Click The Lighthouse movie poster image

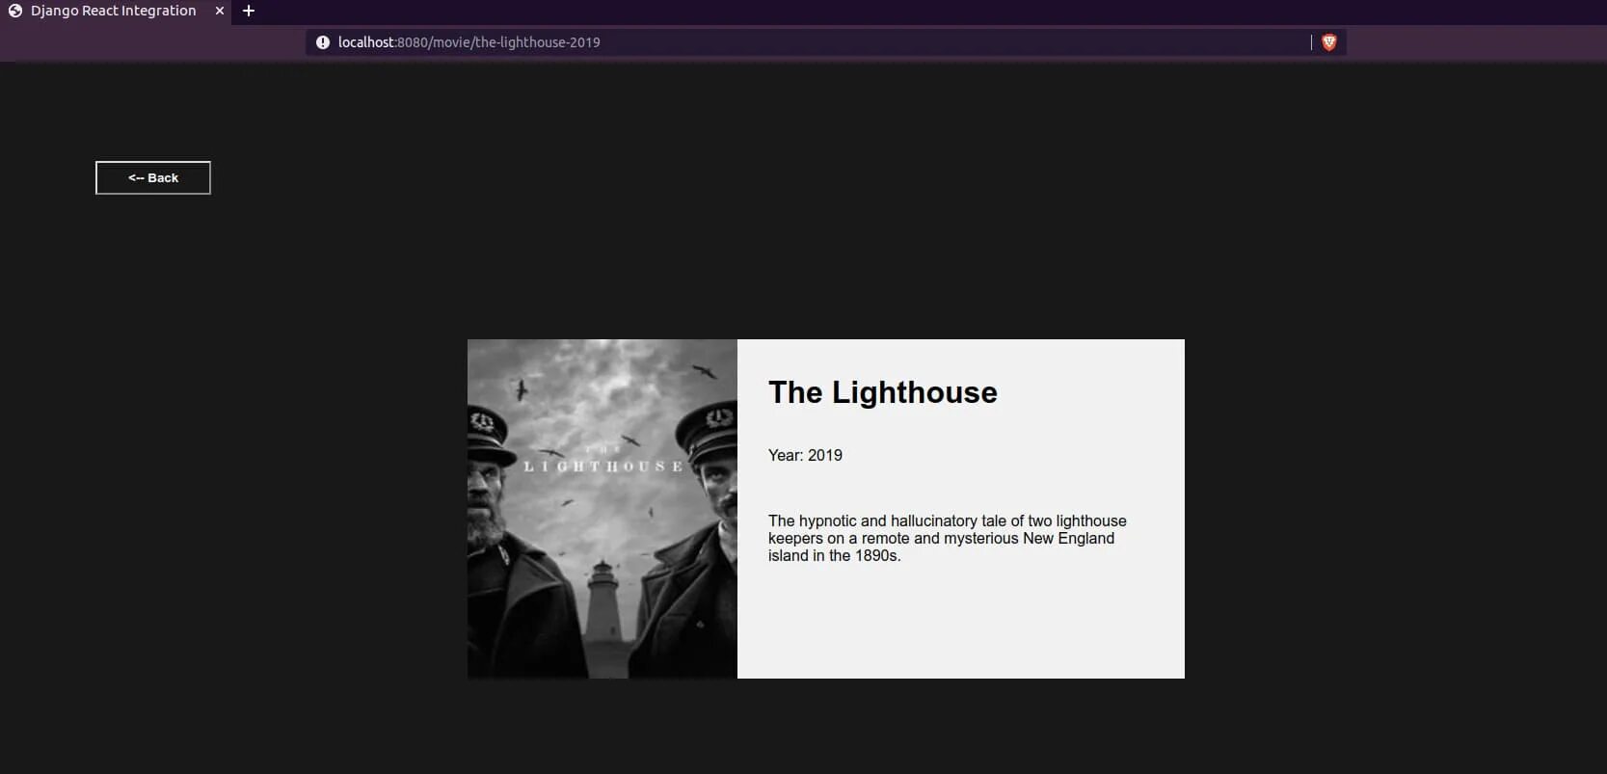click(x=603, y=509)
